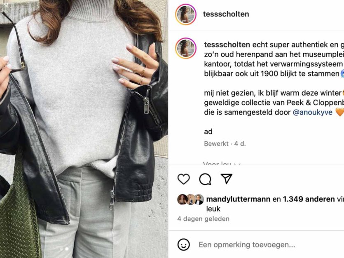344x258 pixels.
Task: View the liker avatars next to mandyluttermann
Action: coord(190,199)
